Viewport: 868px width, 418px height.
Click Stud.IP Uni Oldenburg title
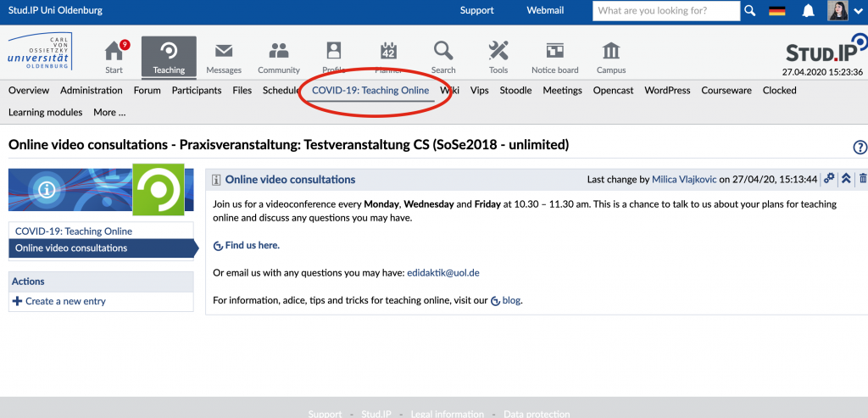(x=55, y=10)
